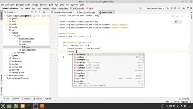Open terminal from the taskbar
The height and width of the screenshot is (109, 193).
[x=29, y=106]
